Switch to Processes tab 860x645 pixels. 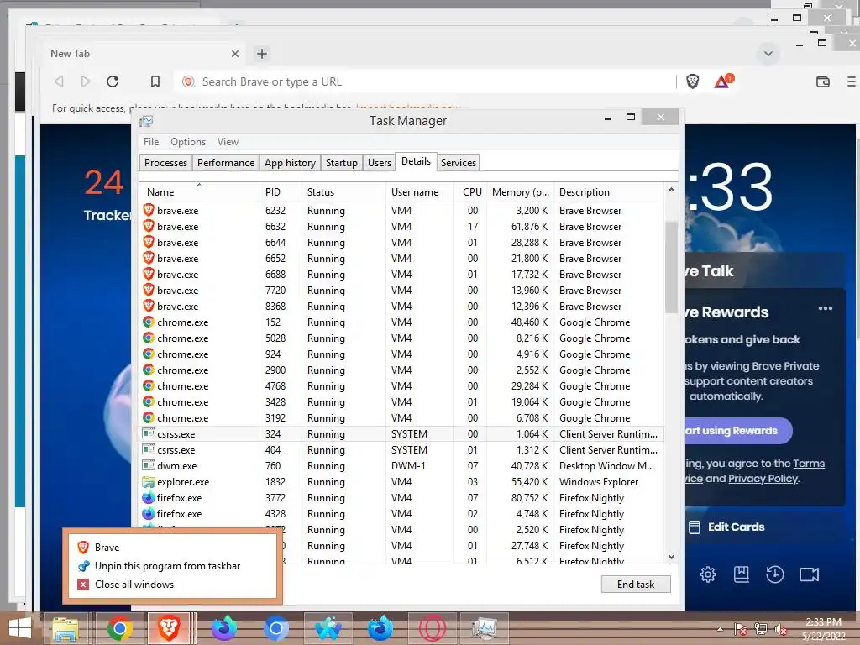click(165, 163)
